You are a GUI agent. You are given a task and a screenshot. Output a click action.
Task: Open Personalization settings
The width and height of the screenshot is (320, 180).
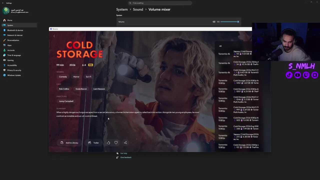[19, 40]
